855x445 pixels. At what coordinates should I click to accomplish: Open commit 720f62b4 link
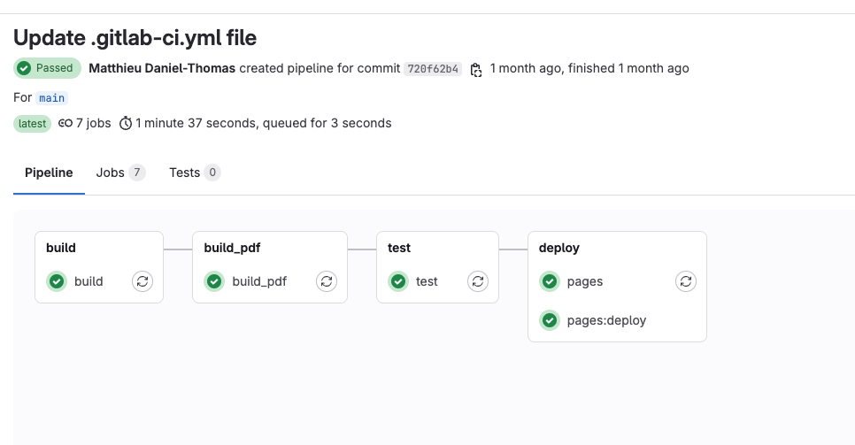[x=433, y=69]
